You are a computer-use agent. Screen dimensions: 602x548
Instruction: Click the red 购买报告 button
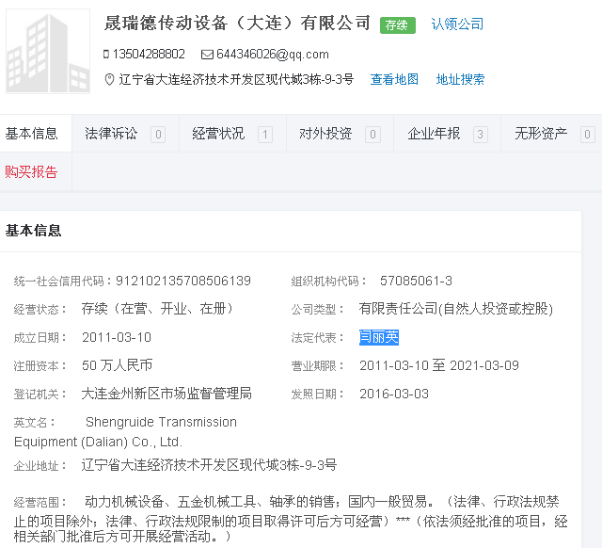coord(32,171)
